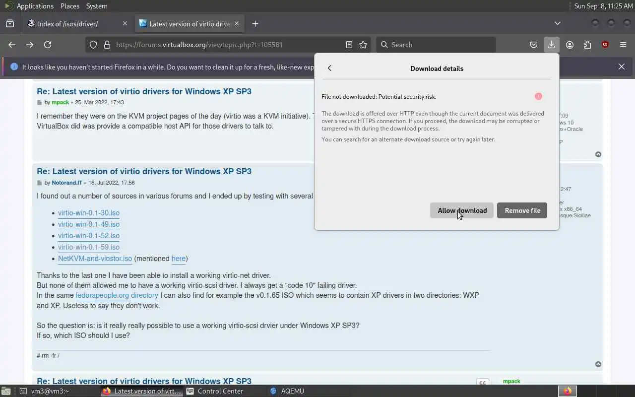The image size is (635, 397).
Task: Jump to top from mpack's post
Action: [598, 154]
